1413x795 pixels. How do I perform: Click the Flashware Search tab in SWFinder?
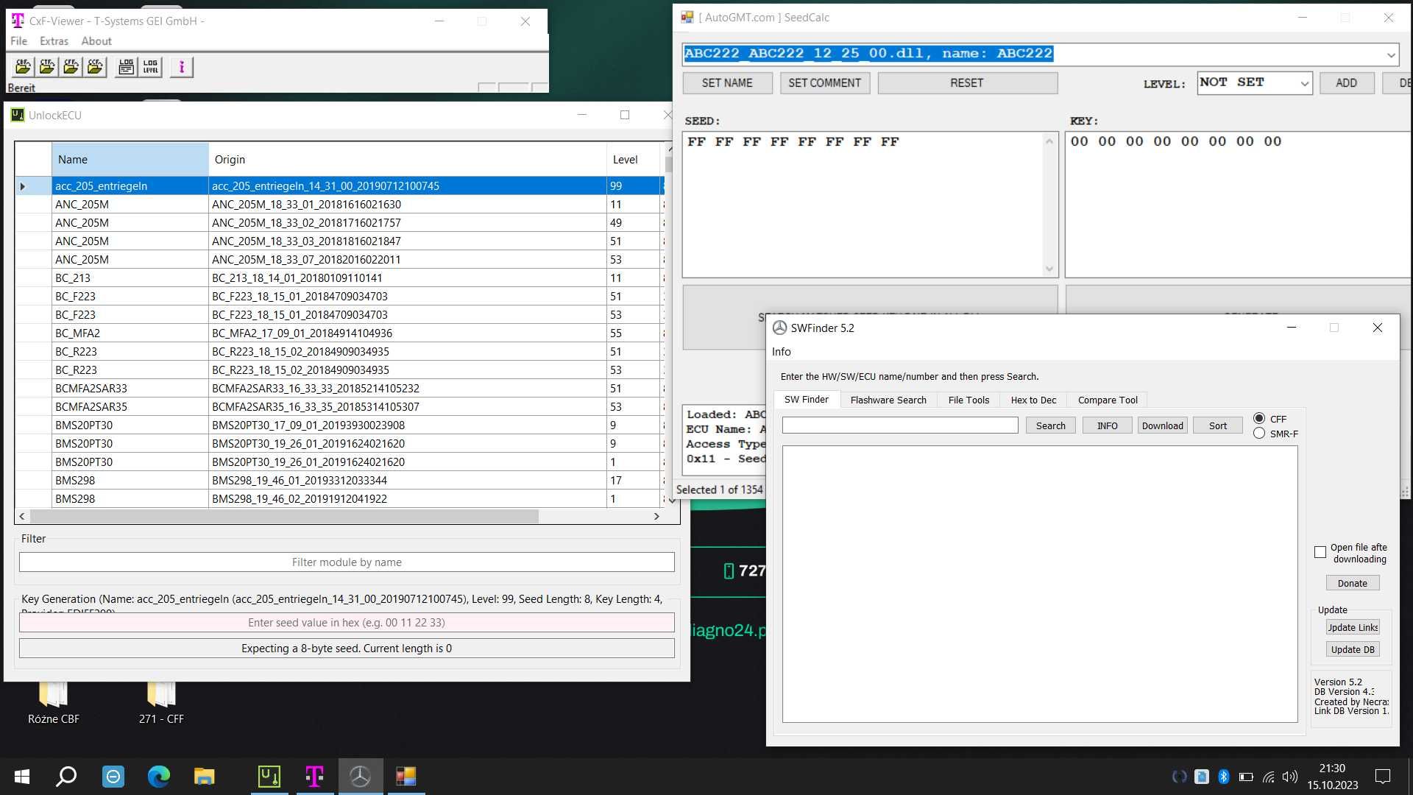(888, 400)
